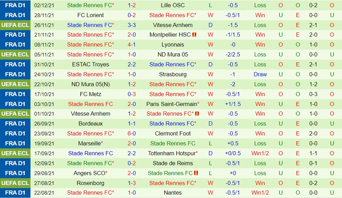
Task: Click the red card icon beside Montpellier HSC
Action: (x=194, y=35)
